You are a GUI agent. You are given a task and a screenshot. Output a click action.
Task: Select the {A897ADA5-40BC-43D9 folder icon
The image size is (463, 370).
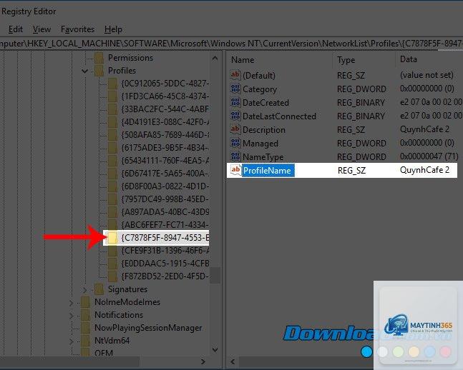112,212
